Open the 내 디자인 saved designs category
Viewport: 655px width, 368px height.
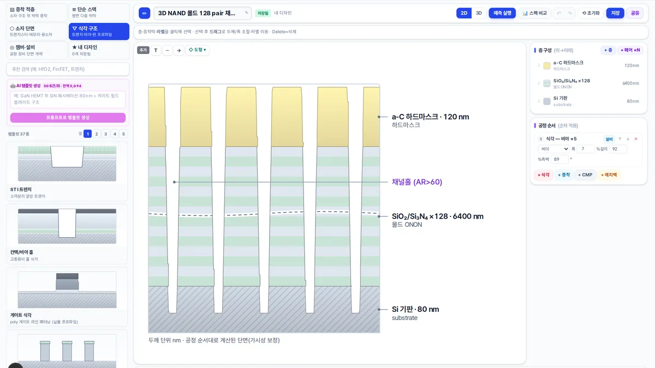[x=99, y=50]
